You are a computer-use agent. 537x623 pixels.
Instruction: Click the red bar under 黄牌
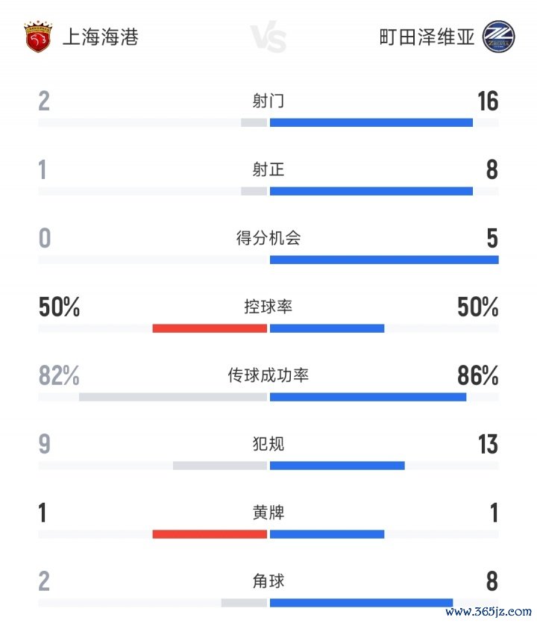(x=210, y=534)
